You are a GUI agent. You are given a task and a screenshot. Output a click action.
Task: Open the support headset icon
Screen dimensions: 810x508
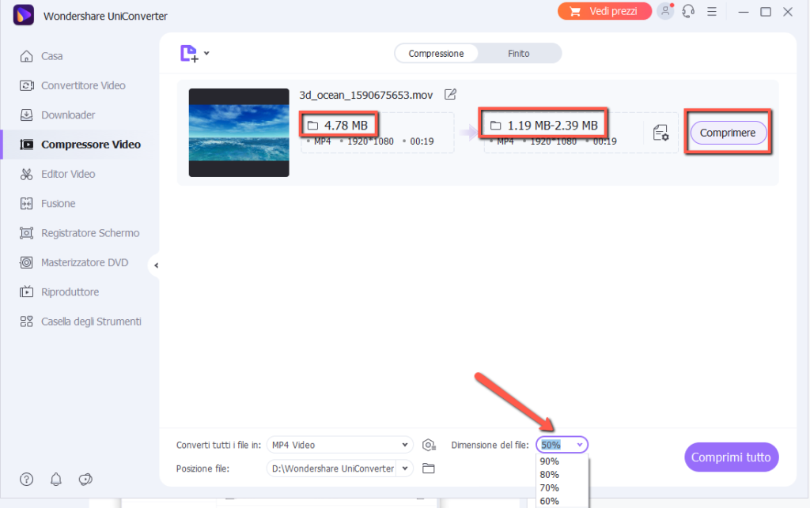pyautogui.click(x=688, y=11)
